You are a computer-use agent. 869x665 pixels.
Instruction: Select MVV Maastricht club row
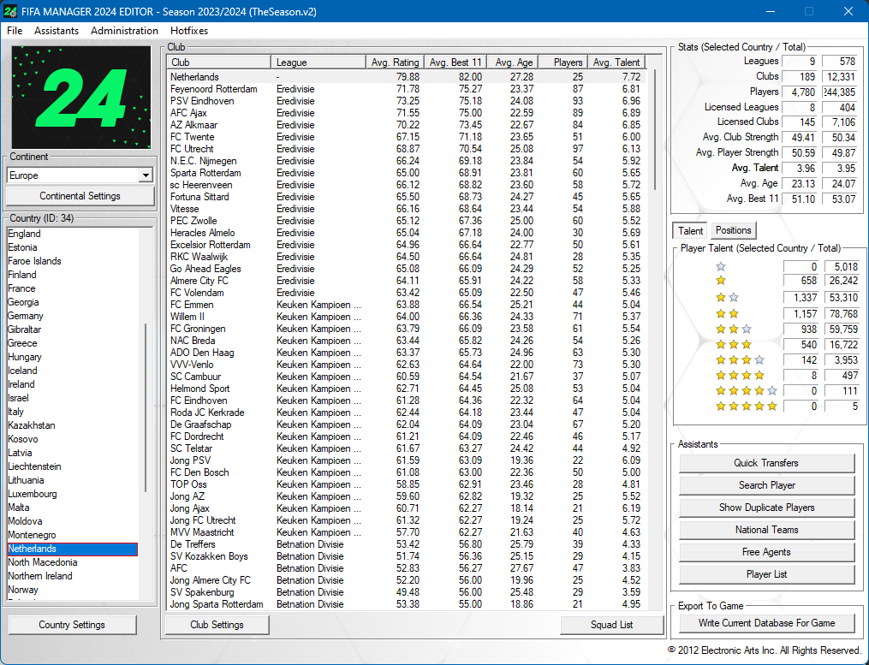pyautogui.click(x=406, y=532)
